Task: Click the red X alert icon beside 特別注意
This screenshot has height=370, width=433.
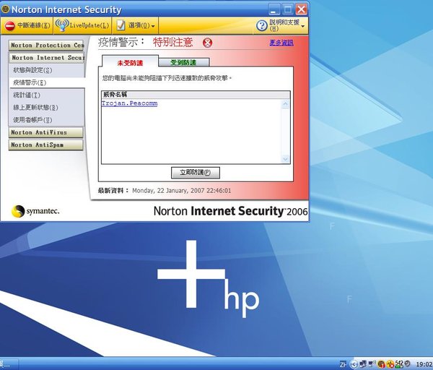Action: [x=207, y=43]
